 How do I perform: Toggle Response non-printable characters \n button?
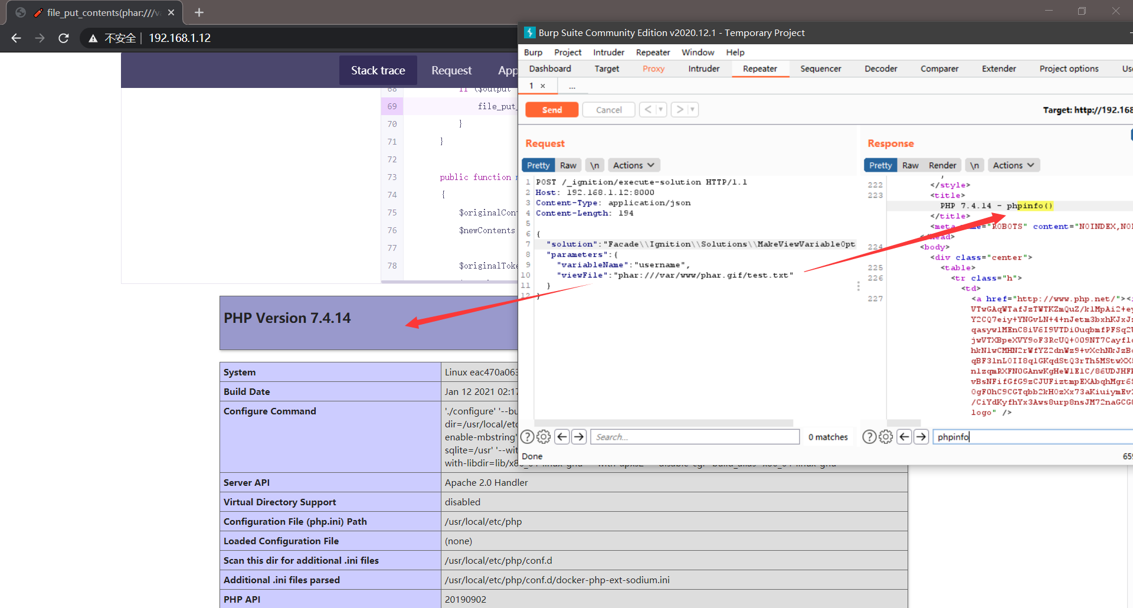(x=974, y=165)
